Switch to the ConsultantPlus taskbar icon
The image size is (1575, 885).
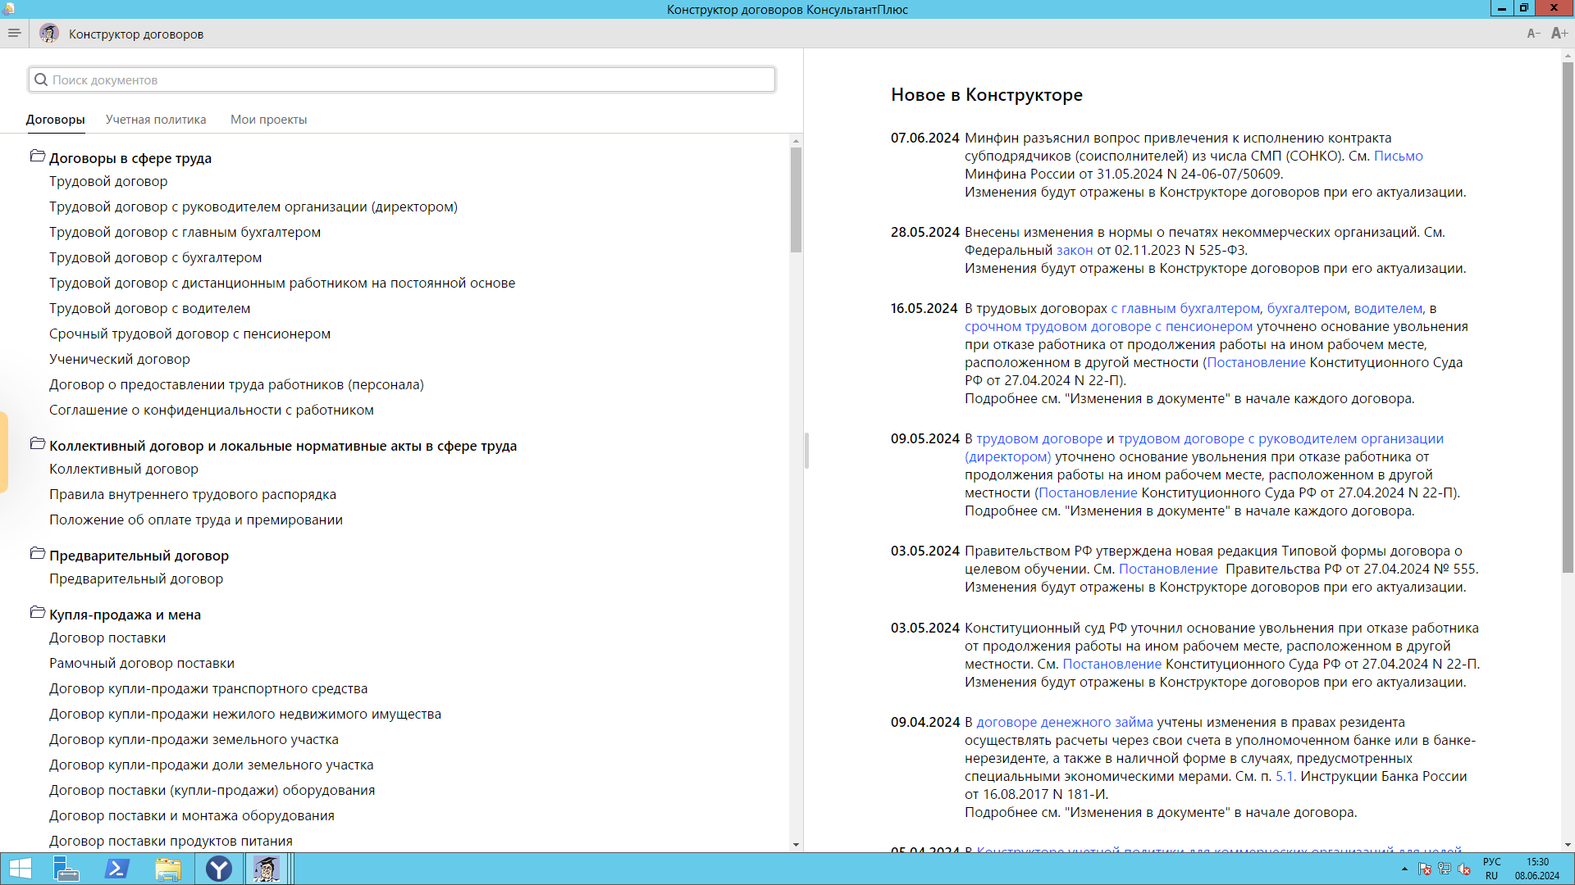click(x=267, y=869)
